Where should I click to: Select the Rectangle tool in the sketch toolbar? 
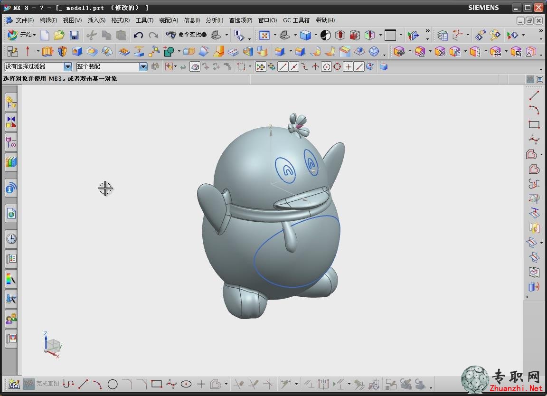click(x=157, y=384)
